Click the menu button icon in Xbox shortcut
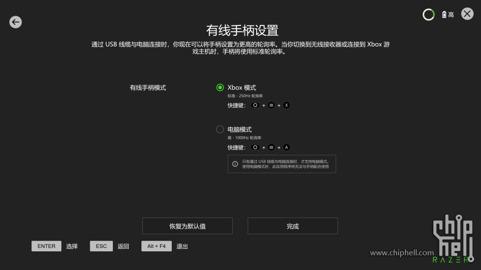The image size is (481, 270). [x=271, y=105]
